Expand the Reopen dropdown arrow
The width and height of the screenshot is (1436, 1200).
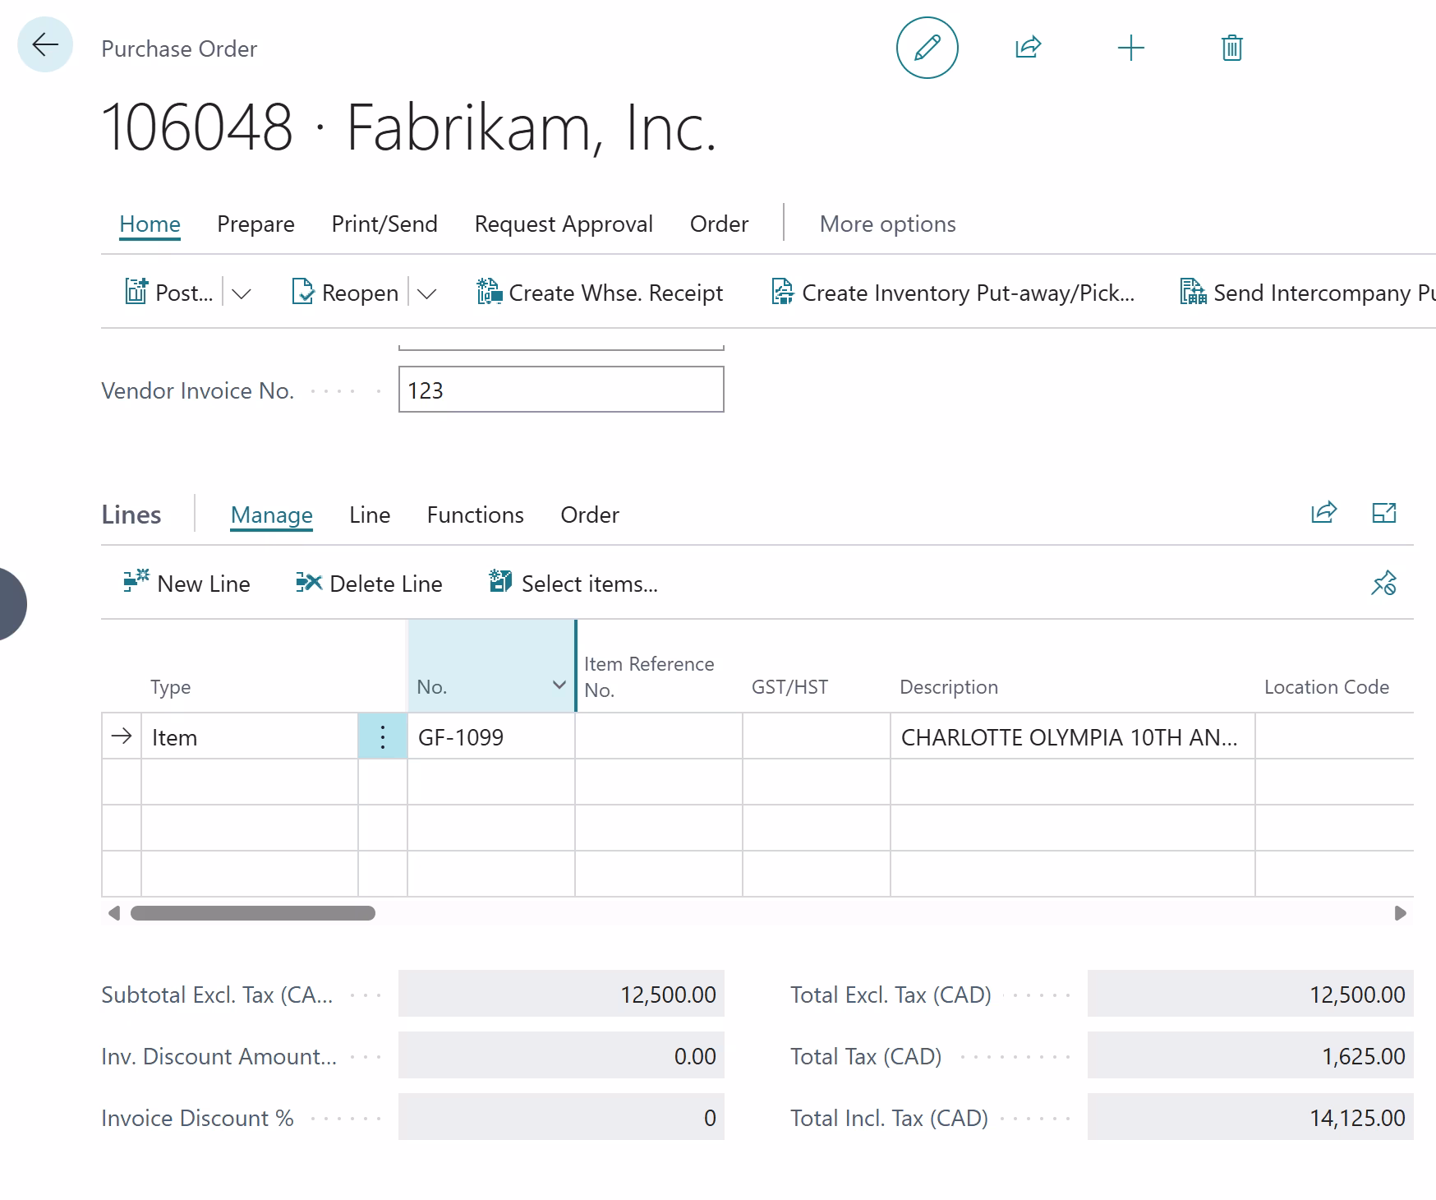coord(426,293)
